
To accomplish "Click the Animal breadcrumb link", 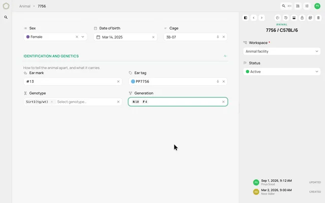I will coord(25,6).
